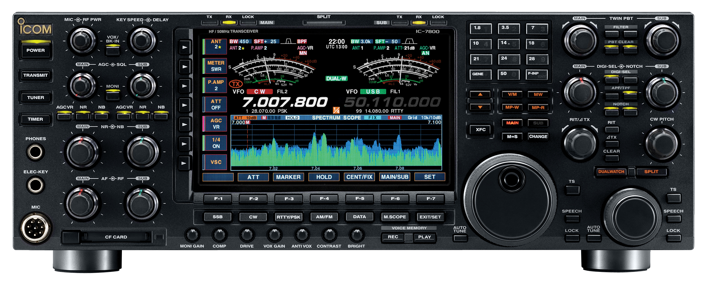Select the CW mode button
The height and width of the screenshot is (291, 716).
253,217
